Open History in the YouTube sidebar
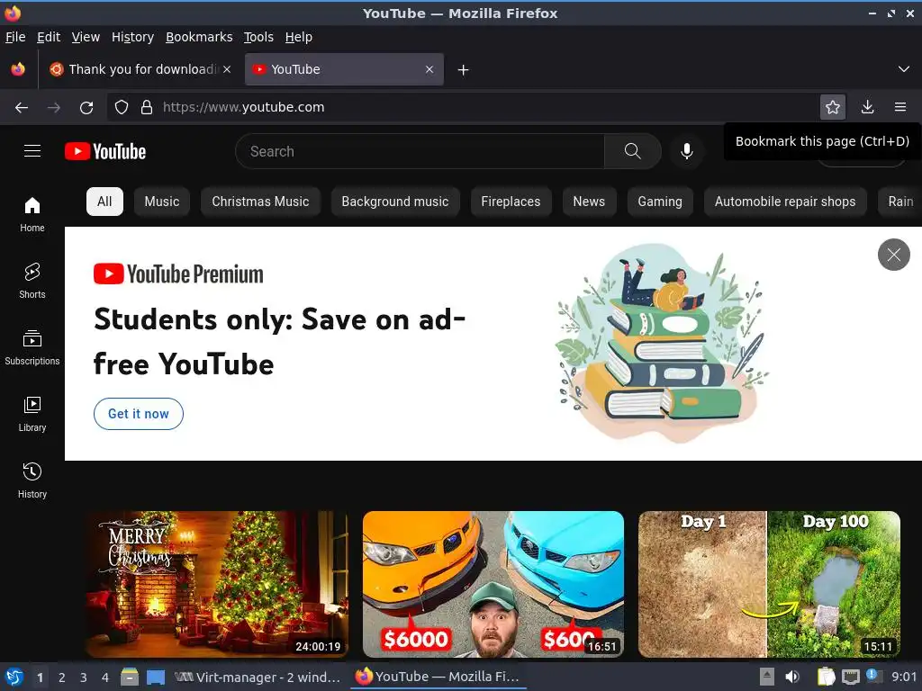The height and width of the screenshot is (691, 922). [x=32, y=480]
